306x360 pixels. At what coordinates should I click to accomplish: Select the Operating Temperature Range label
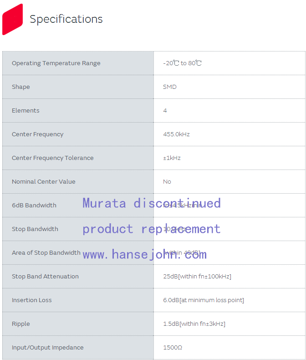[56, 63]
